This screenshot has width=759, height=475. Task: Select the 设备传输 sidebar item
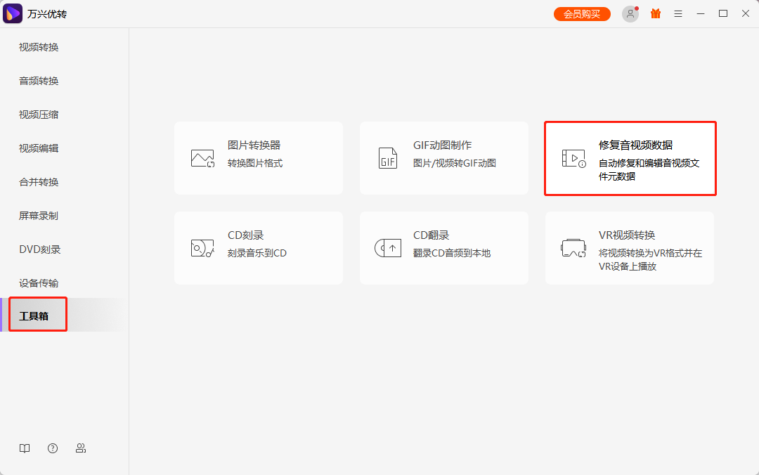coord(39,283)
